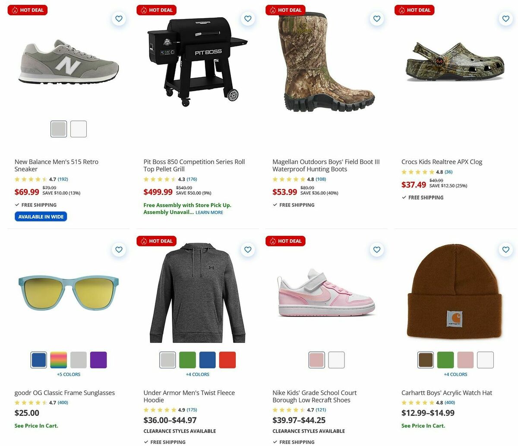Favorite the Crocs Kids Realtree APX Clog
The height and width of the screenshot is (446, 518).
505,19
